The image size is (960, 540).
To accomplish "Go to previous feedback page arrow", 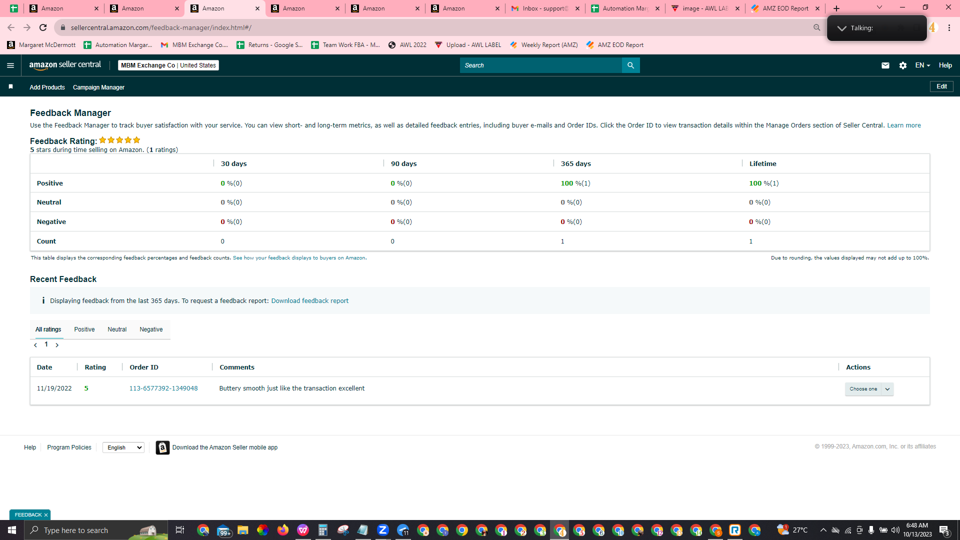I will (35, 345).
